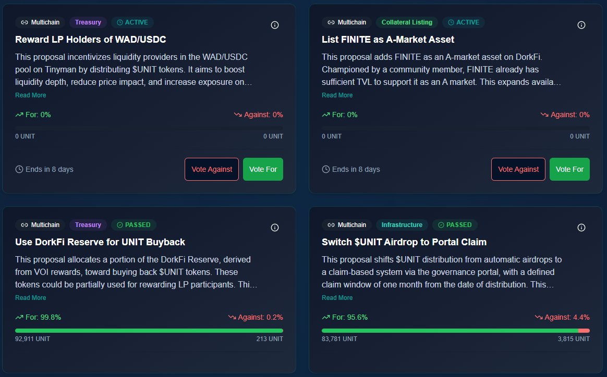This screenshot has height=377, width=607.
Task: Click the chain-link icon on Reward LP Holders card
Action: coord(24,22)
